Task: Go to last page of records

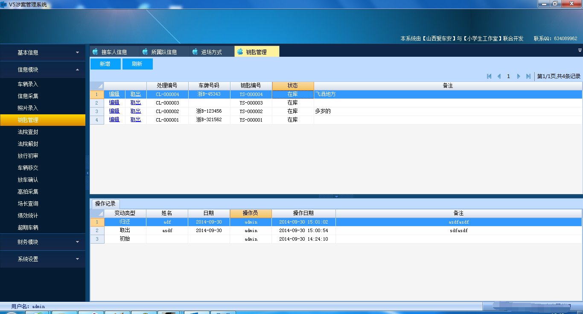Action: tap(528, 76)
